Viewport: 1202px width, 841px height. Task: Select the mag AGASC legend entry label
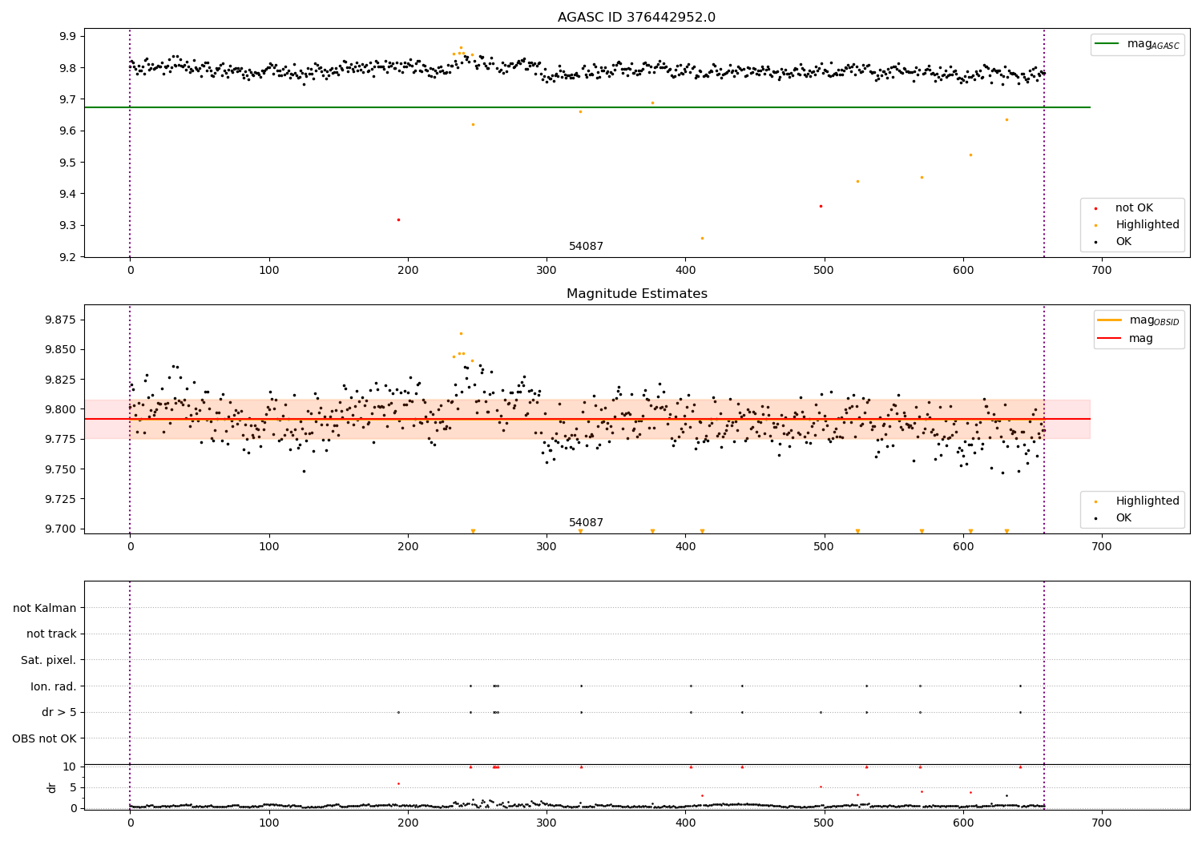(x=1153, y=44)
